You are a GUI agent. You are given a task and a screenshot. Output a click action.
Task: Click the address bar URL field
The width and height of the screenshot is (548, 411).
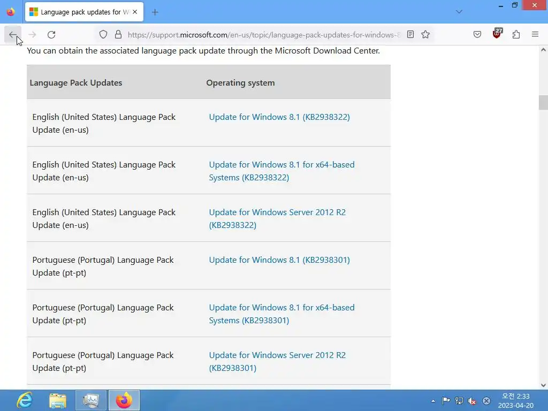[264, 35]
